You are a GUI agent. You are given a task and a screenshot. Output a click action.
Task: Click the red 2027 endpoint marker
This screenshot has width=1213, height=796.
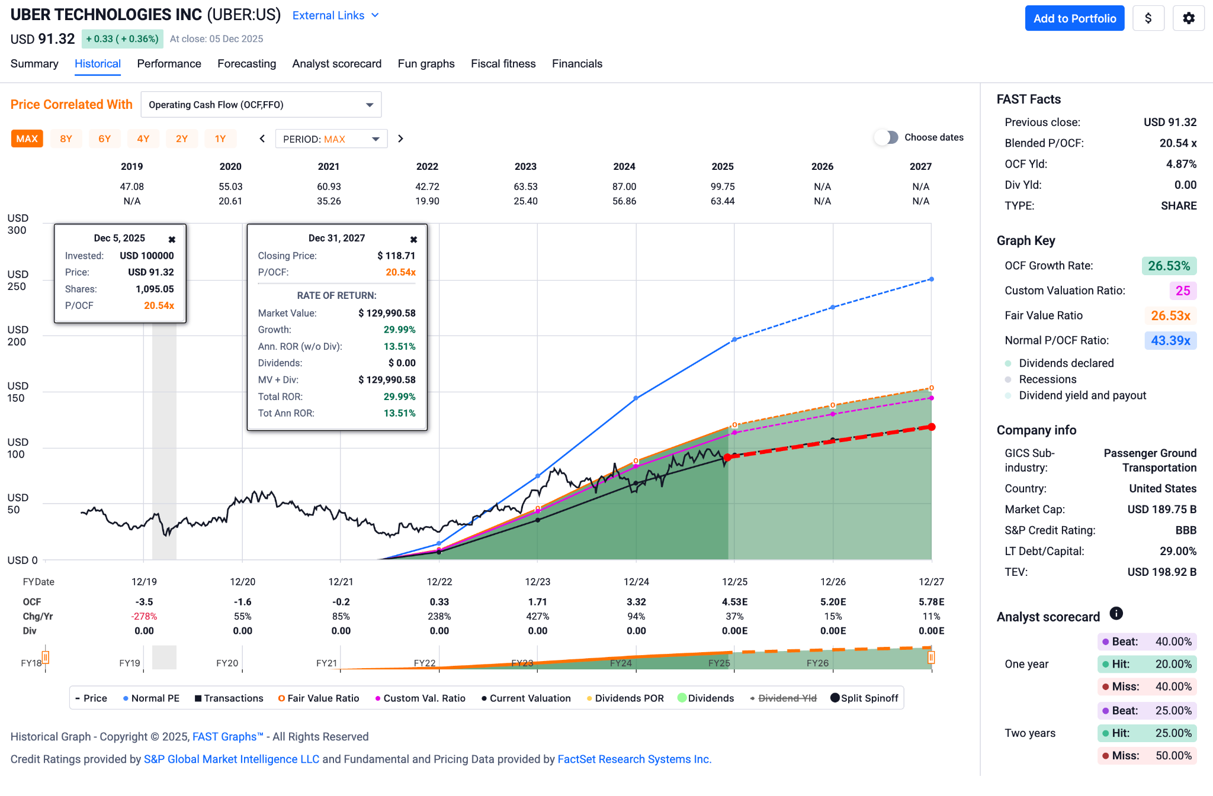coord(932,427)
